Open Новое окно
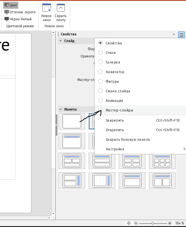 pos(46,13)
